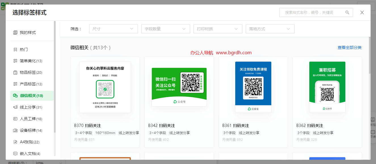Close the label style dialog
376x164 pixels.
click(x=362, y=12)
